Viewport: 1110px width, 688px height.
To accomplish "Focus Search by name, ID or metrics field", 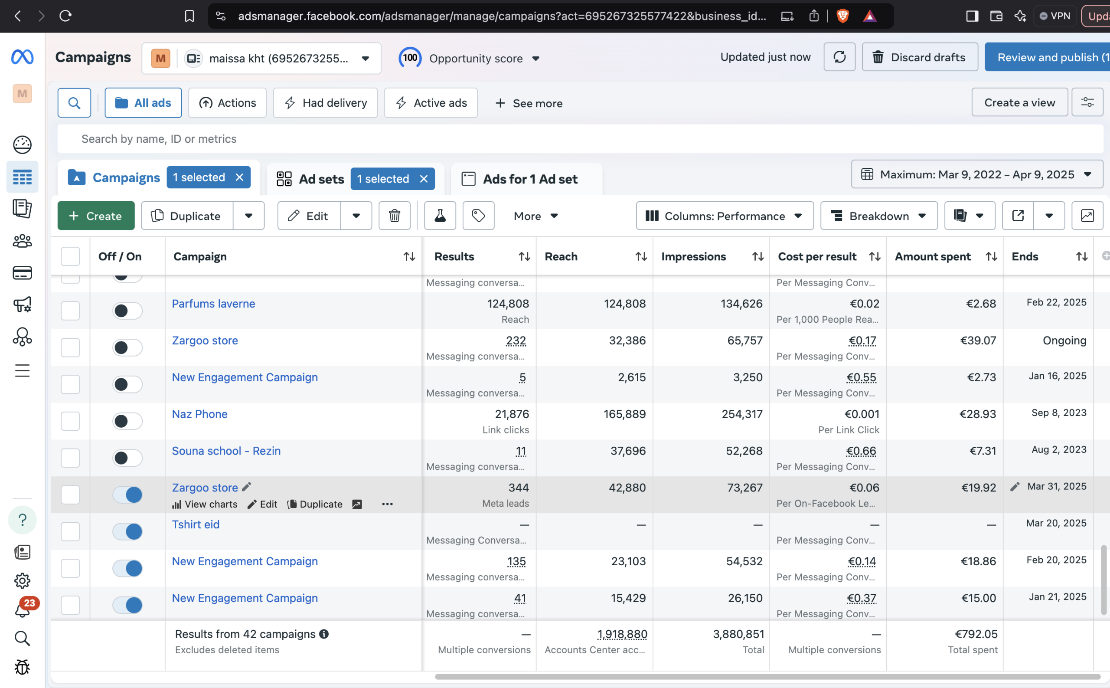I will click(x=580, y=139).
